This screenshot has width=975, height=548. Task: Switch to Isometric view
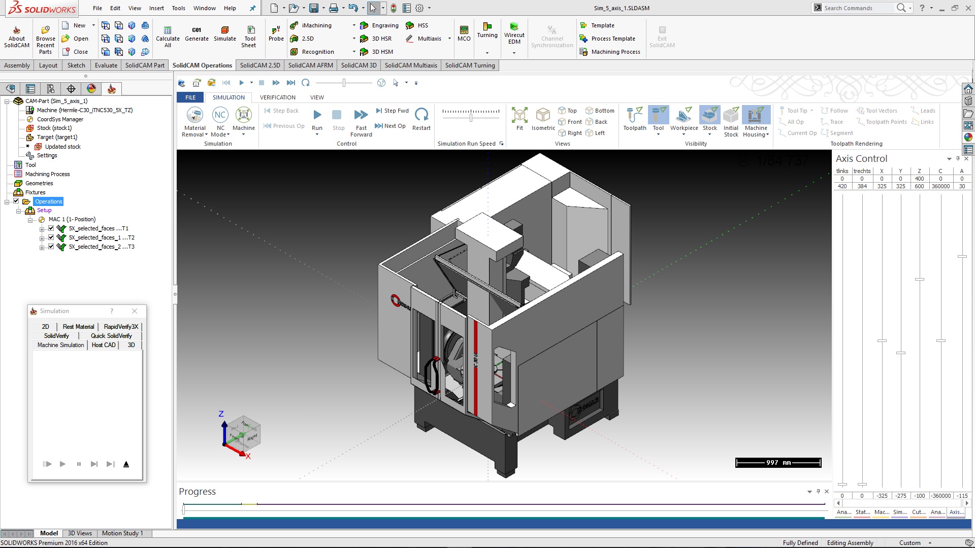[543, 120]
